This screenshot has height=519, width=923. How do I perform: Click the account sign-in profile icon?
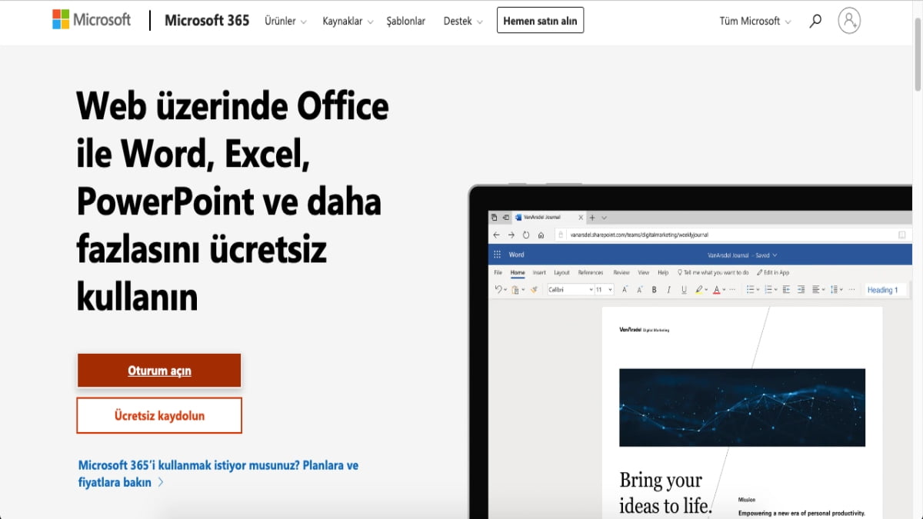pyautogui.click(x=849, y=21)
